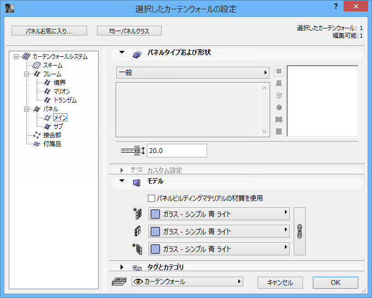The width and height of the screenshot is (372, 298).
Task: Click the white panel preview area
Action: click(x=323, y=101)
